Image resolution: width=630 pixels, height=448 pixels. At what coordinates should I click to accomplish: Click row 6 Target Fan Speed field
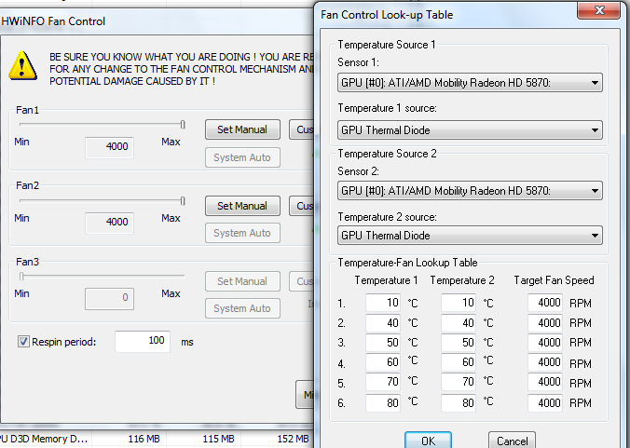[545, 402]
